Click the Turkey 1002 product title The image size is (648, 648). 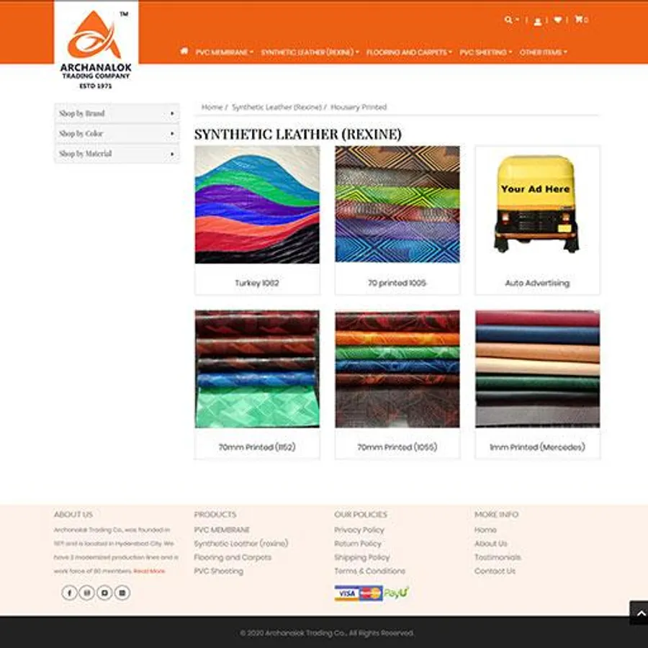(x=257, y=283)
